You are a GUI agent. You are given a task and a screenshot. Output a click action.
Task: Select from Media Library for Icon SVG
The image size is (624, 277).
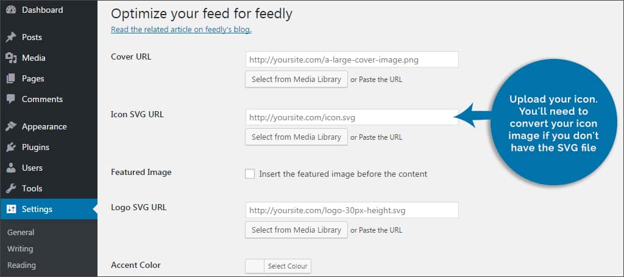[x=297, y=137]
